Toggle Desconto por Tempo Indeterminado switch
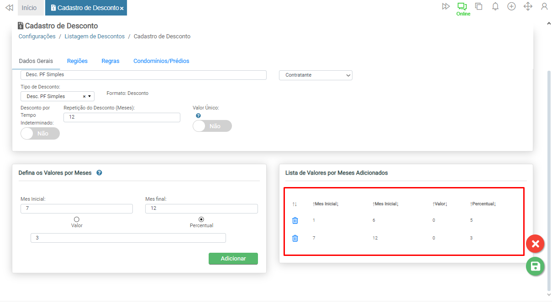The width and height of the screenshot is (552, 302). pyautogui.click(x=40, y=134)
